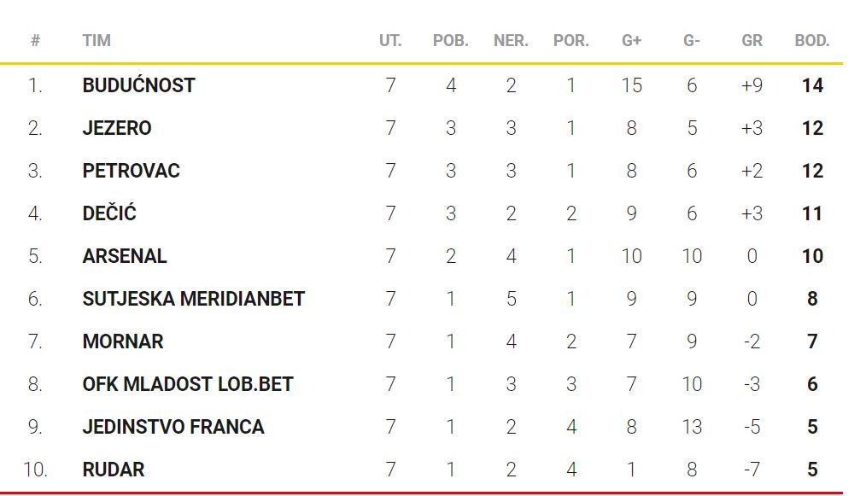Select Jedinstvo Franca team name
Viewport: 866px width, 496px height.
(x=173, y=427)
